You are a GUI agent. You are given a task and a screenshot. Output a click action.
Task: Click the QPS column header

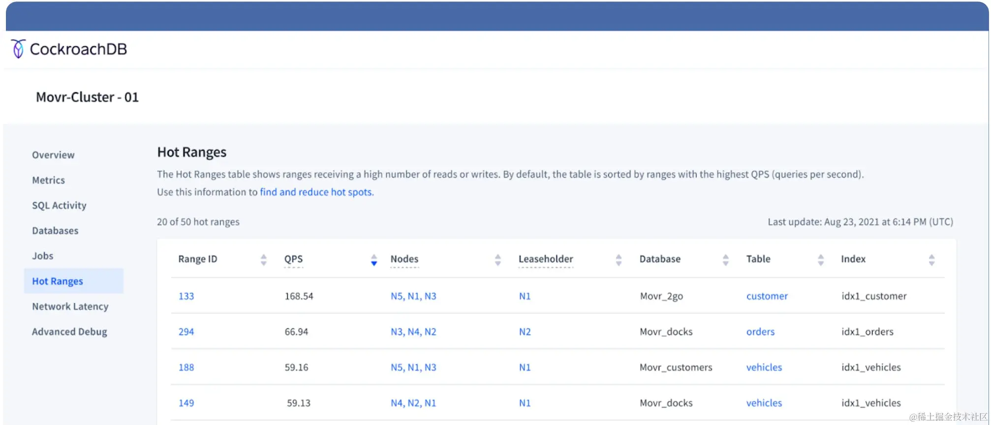tap(293, 259)
